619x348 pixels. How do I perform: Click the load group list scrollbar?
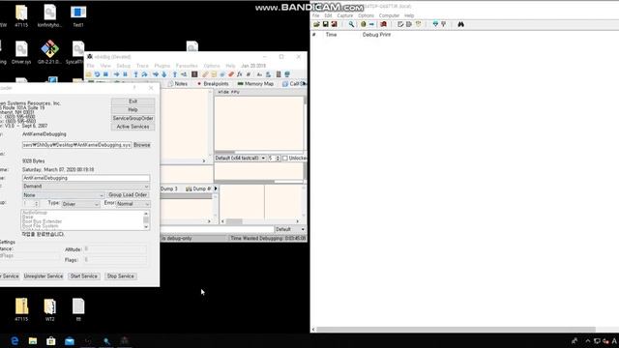pyautogui.click(x=146, y=219)
